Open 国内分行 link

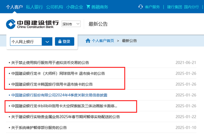[x=191, y=7]
